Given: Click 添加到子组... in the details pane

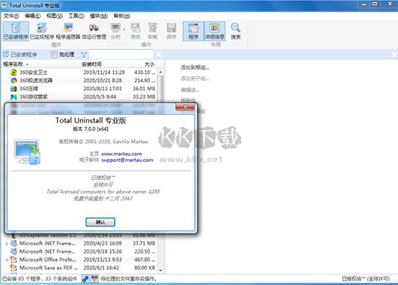Looking at the screenshot, I should pyautogui.click(x=195, y=78).
